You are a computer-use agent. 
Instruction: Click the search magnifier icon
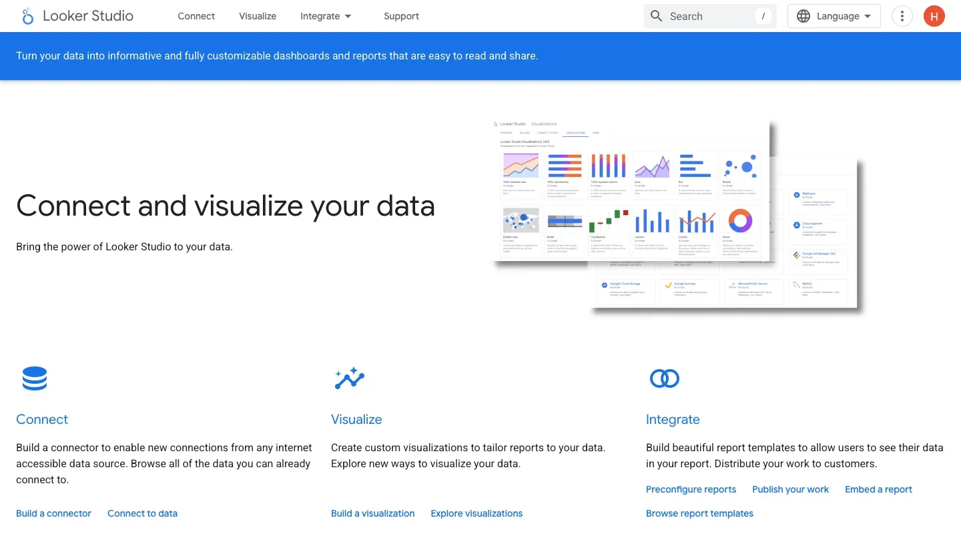click(657, 16)
